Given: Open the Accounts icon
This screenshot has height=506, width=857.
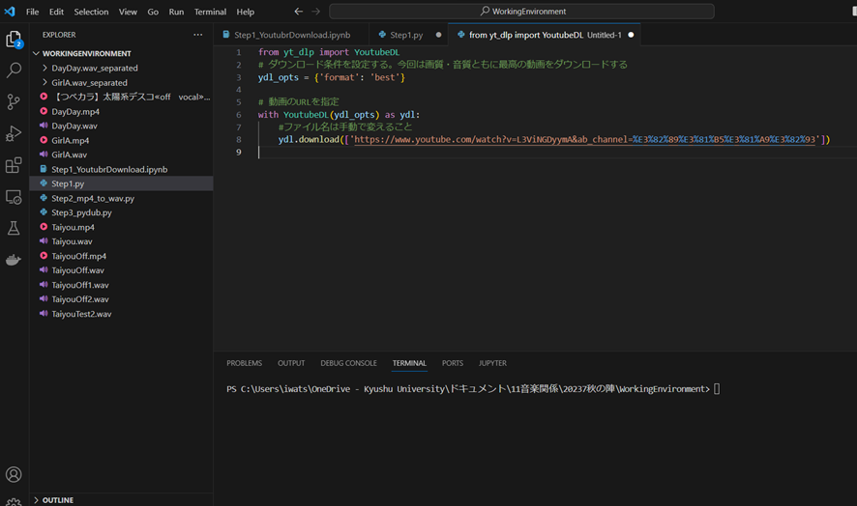Looking at the screenshot, I should click(14, 474).
